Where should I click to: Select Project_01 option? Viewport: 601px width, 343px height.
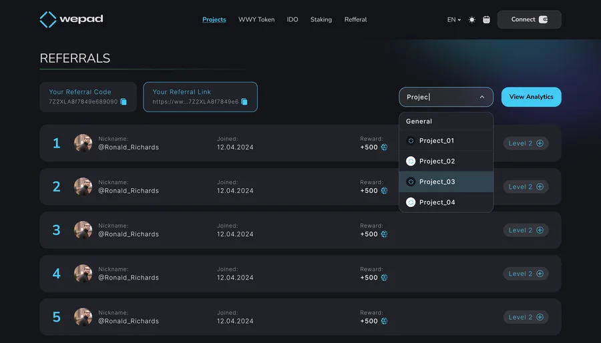pyautogui.click(x=446, y=141)
